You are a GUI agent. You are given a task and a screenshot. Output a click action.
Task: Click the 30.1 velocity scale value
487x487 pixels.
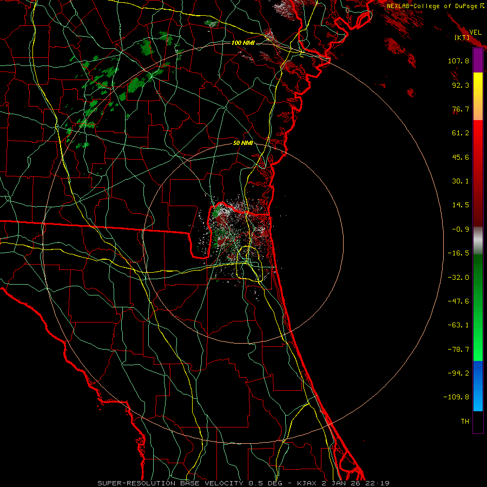click(x=460, y=181)
